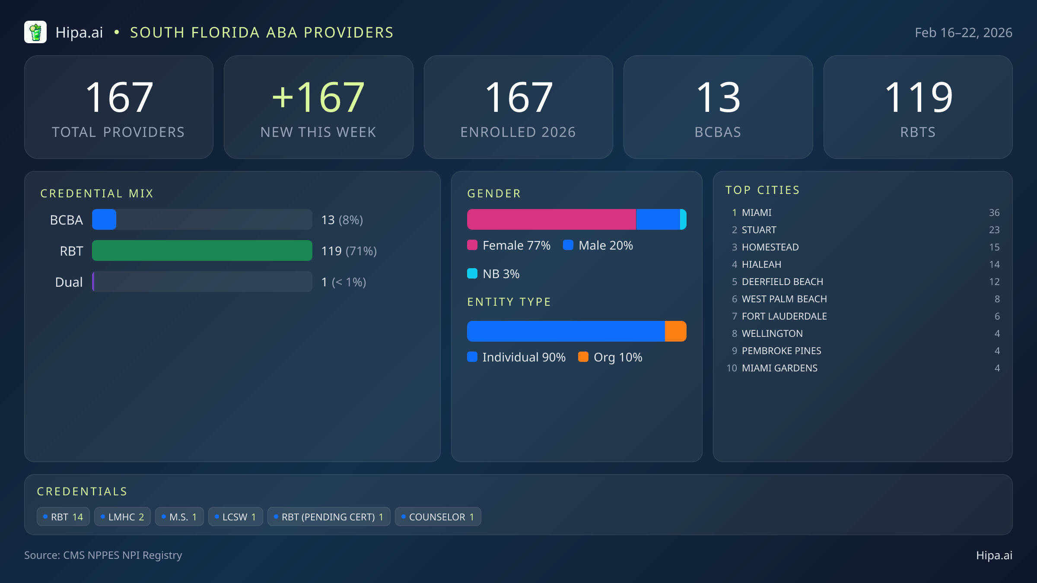Click the green RBT 71% progress bar

point(202,250)
